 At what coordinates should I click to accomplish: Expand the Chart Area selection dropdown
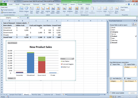tap(17, 7)
